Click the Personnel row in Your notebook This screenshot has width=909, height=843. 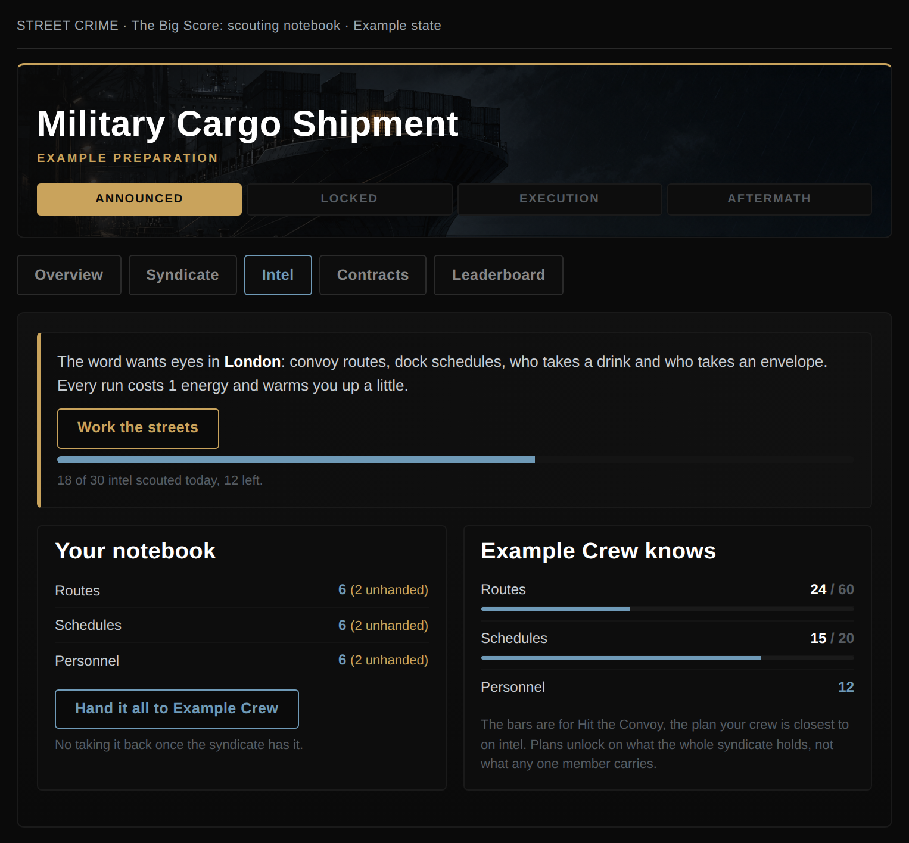coord(241,660)
